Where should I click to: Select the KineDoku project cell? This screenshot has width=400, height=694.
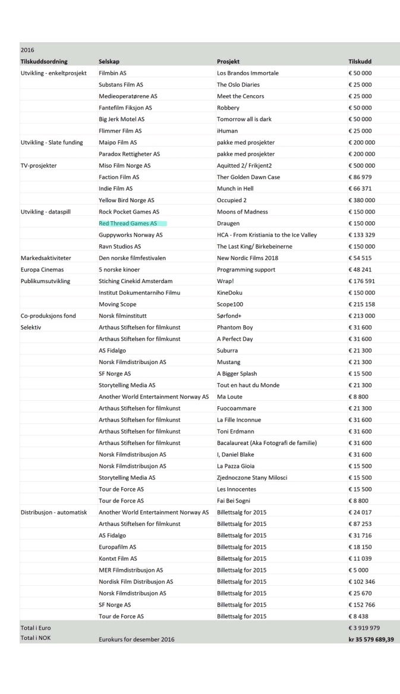pos(229,293)
